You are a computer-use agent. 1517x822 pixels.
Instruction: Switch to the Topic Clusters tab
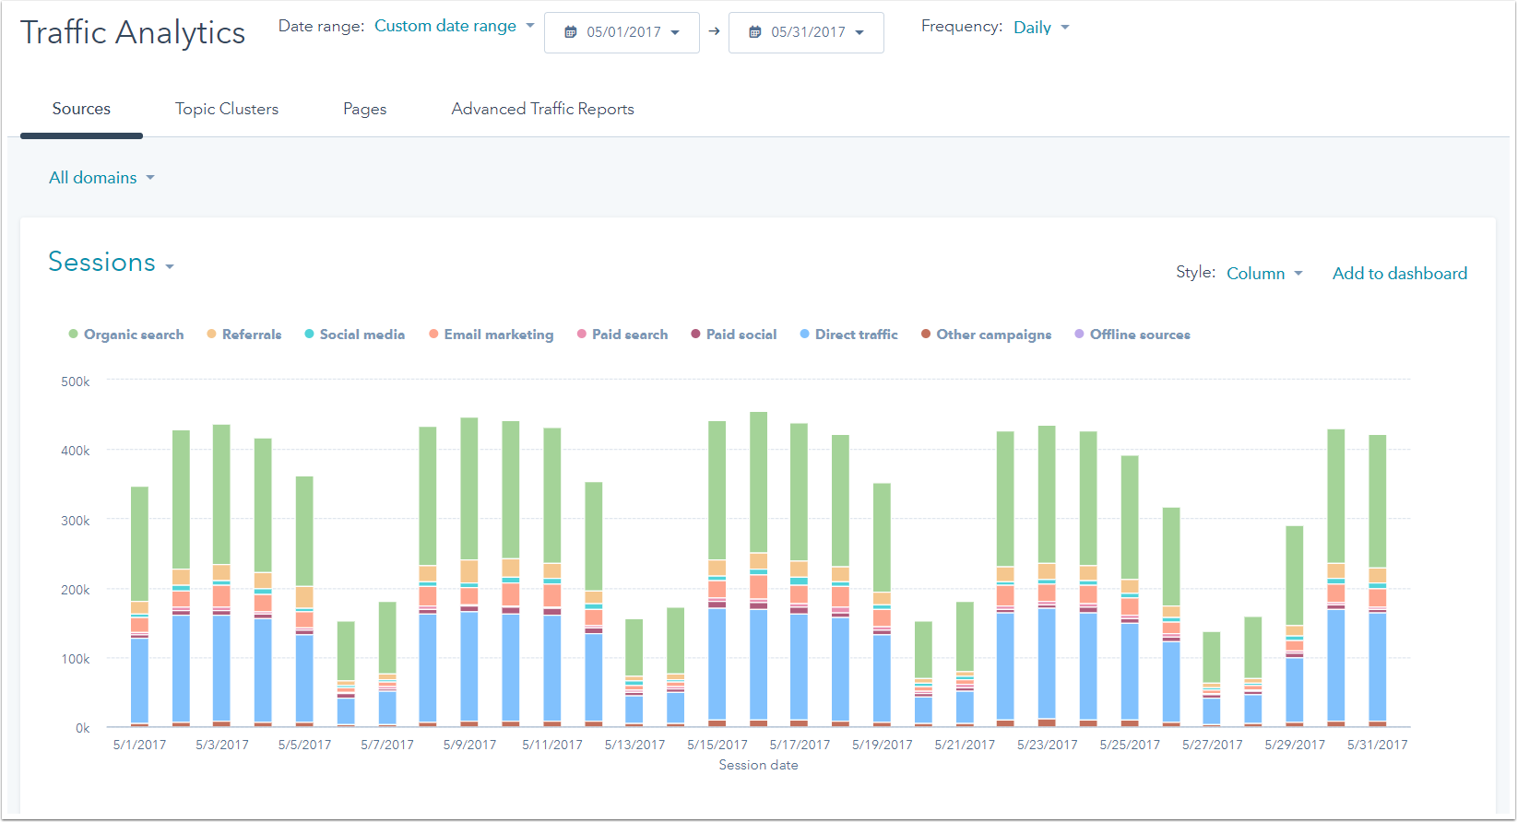pyautogui.click(x=227, y=109)
